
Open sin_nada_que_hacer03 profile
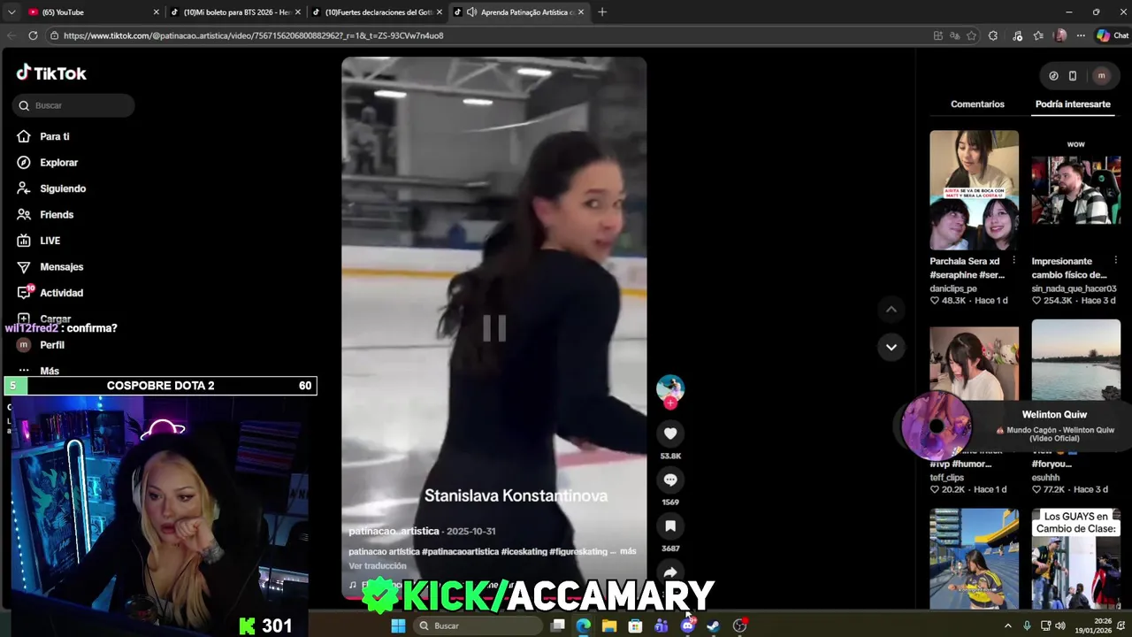1074,288
